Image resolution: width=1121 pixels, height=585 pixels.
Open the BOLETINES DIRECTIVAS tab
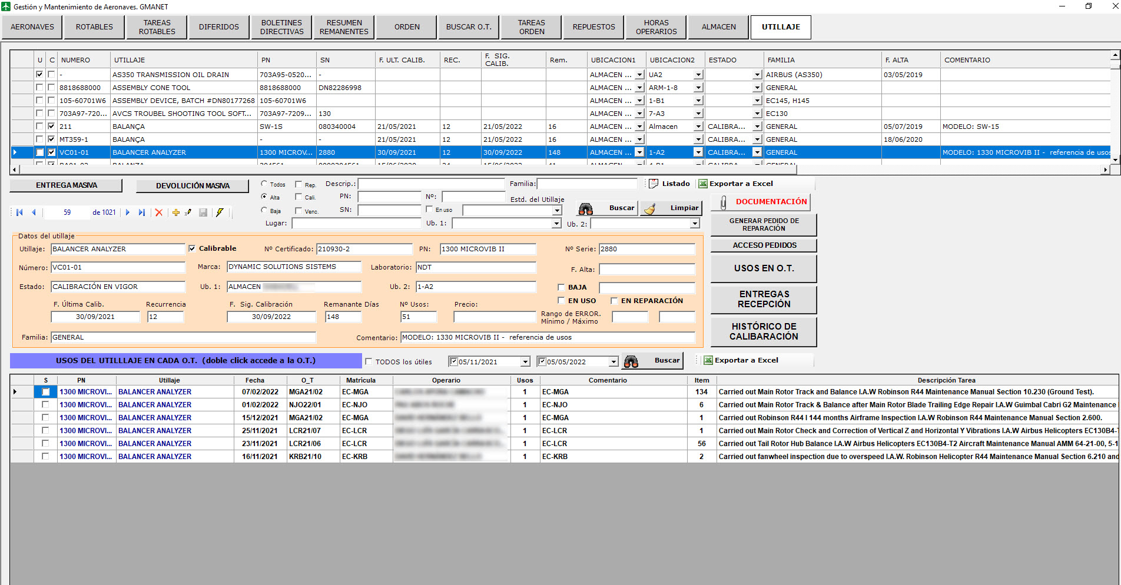pyautogui.click(x=281, y=27)
